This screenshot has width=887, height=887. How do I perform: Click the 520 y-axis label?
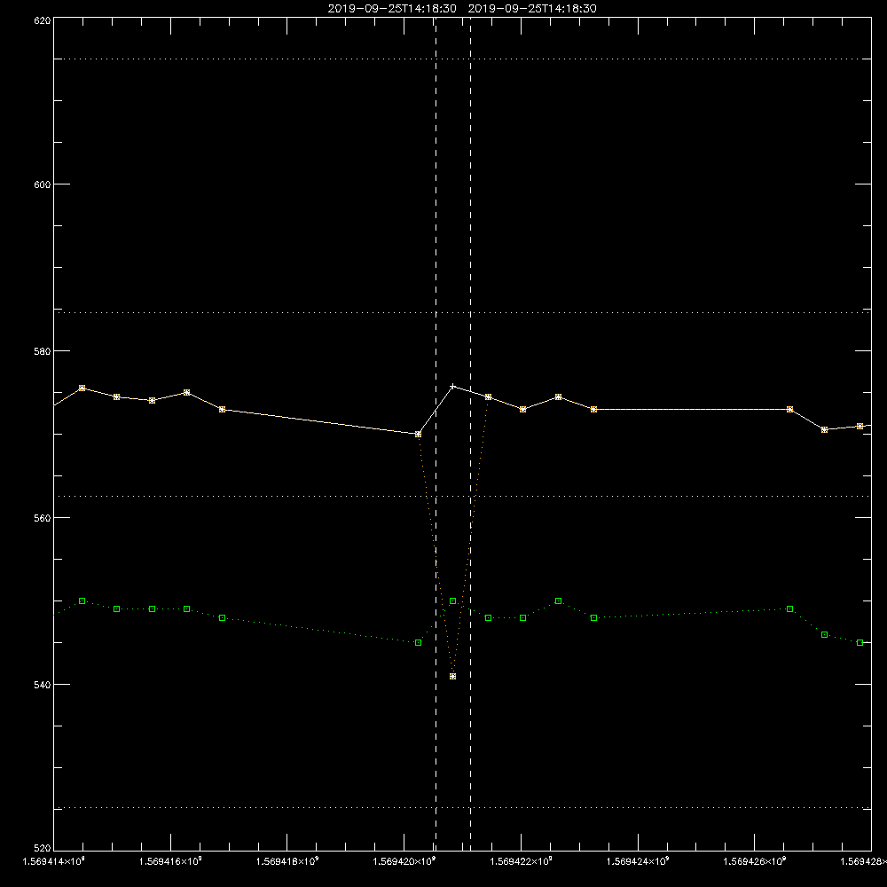(x=43, y=849)
